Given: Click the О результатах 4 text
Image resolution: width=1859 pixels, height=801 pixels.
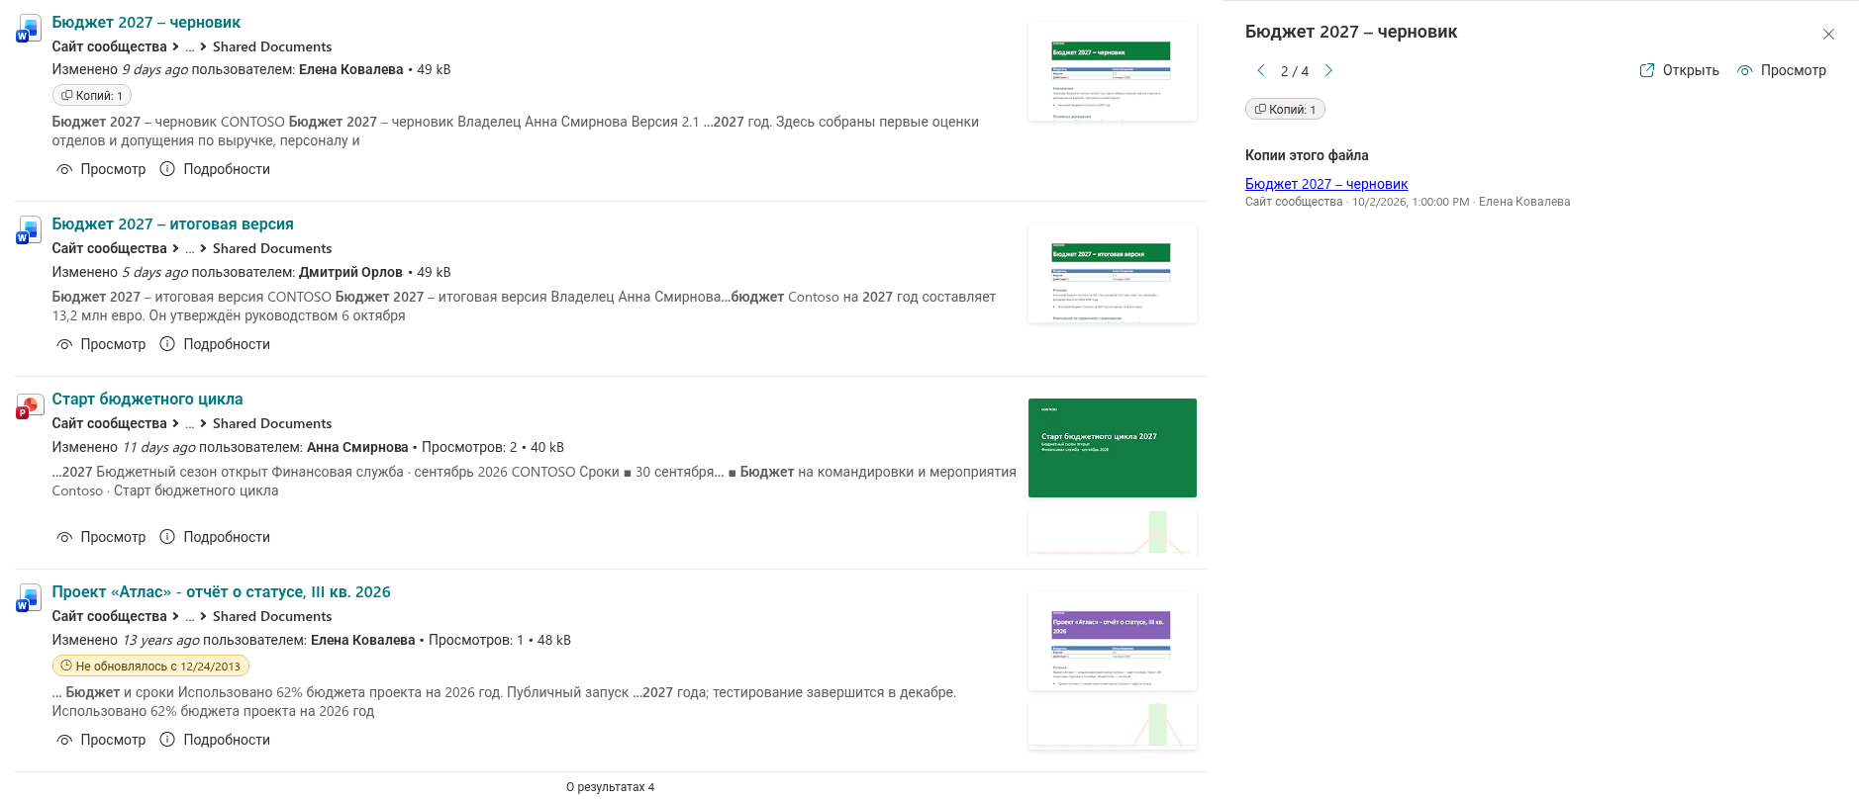Looking at the screenshot, I should pyautogui.click(x=610, y=787).
